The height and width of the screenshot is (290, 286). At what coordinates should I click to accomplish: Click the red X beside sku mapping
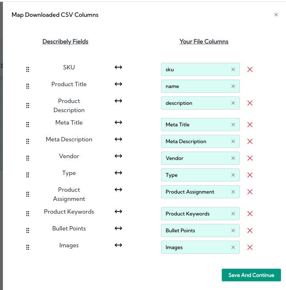pos(250,69)
